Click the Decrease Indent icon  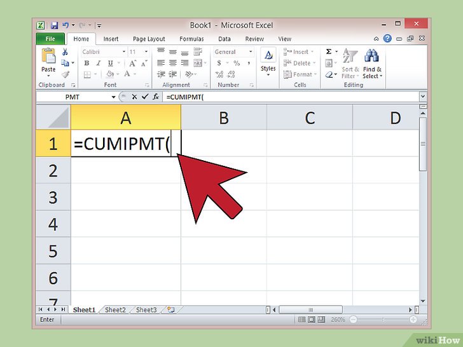(161, 74)
